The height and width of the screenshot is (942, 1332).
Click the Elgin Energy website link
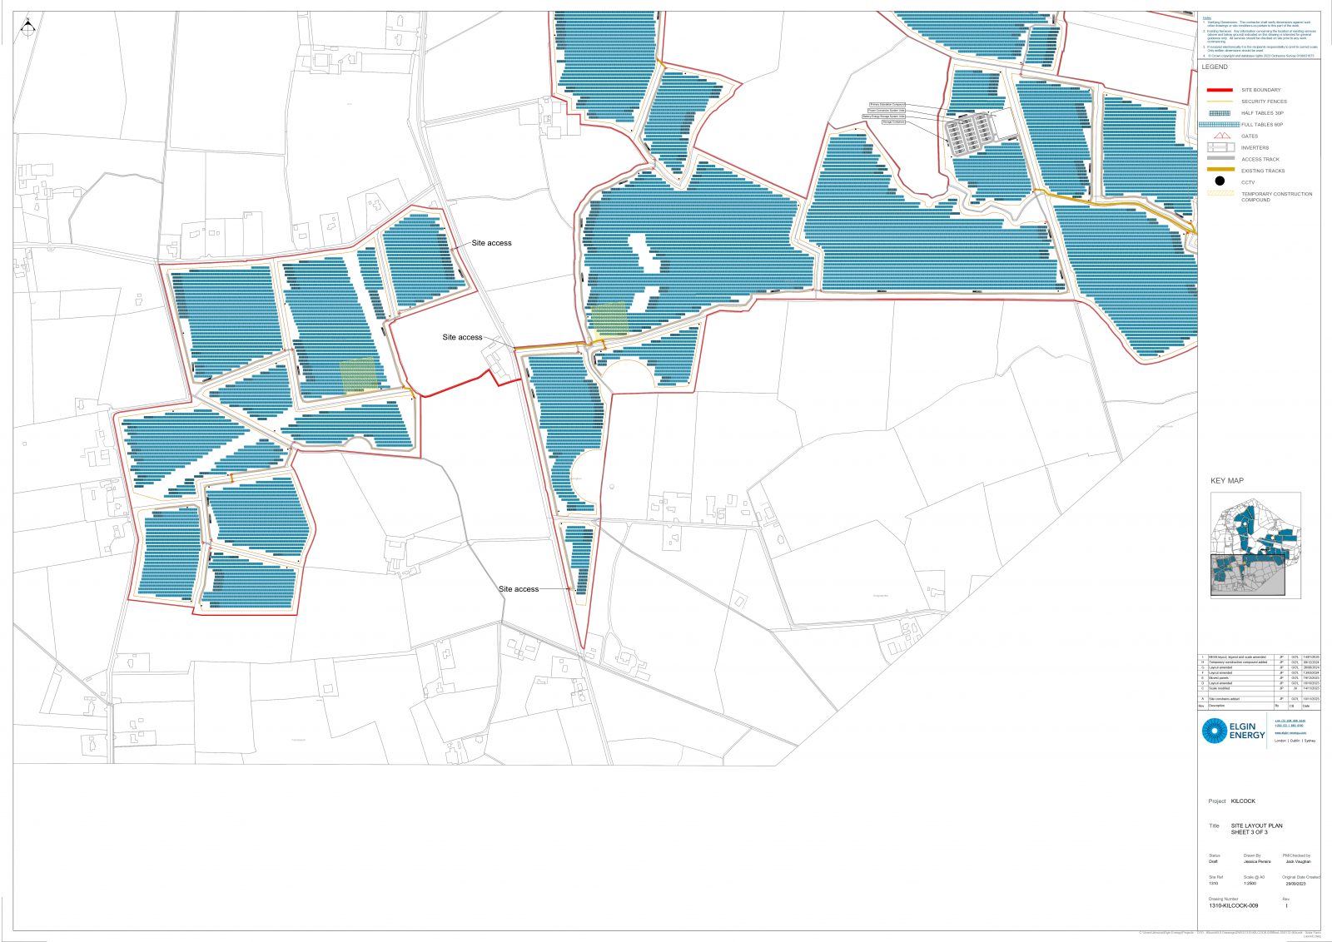[1290, 733]
